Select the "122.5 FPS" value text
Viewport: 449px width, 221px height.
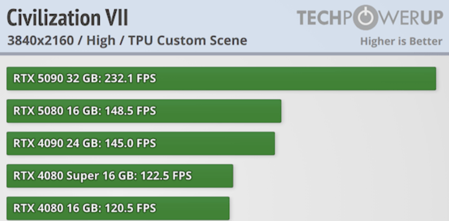click(x=165, y=176)
